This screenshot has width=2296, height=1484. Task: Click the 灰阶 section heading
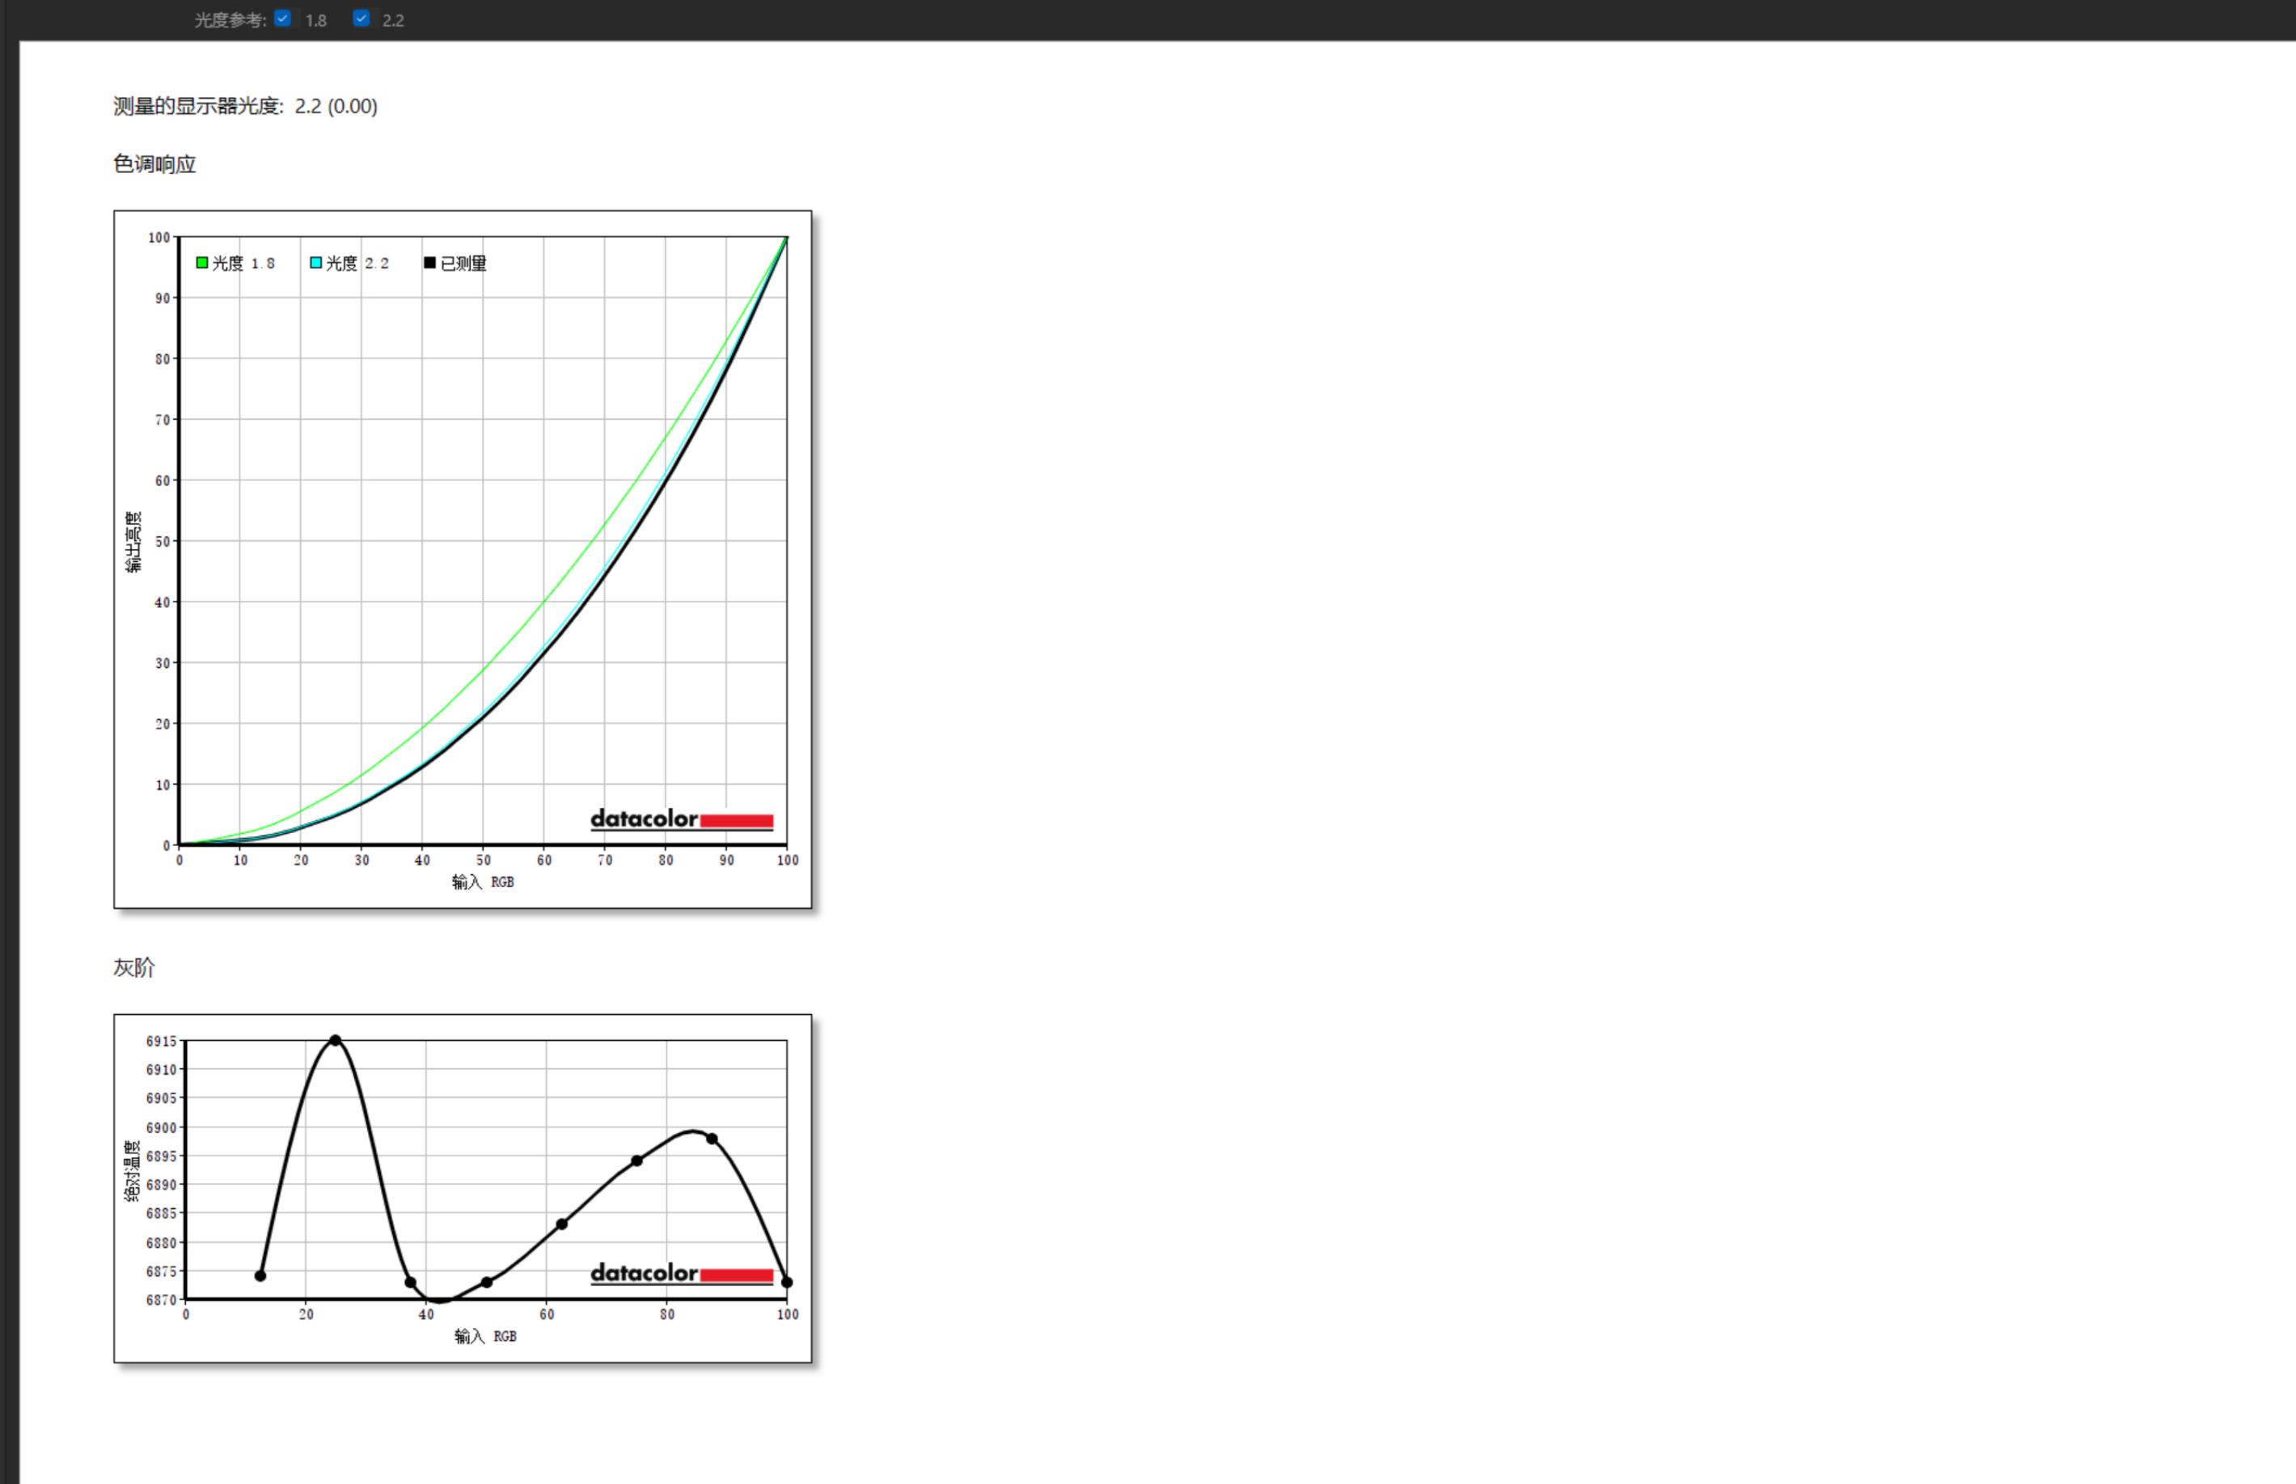tap(134, 967)
